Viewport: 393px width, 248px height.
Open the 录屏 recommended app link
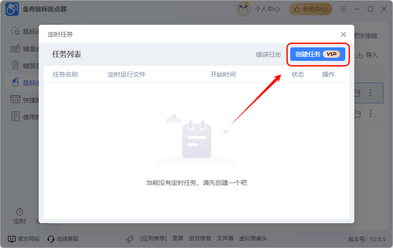(x=178, y=239)
